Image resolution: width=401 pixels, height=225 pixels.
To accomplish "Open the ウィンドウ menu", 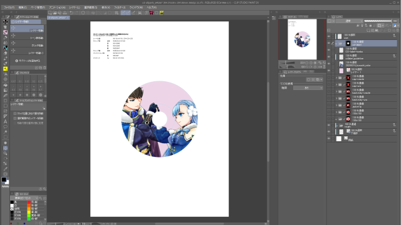I will (x=136, y=7).
